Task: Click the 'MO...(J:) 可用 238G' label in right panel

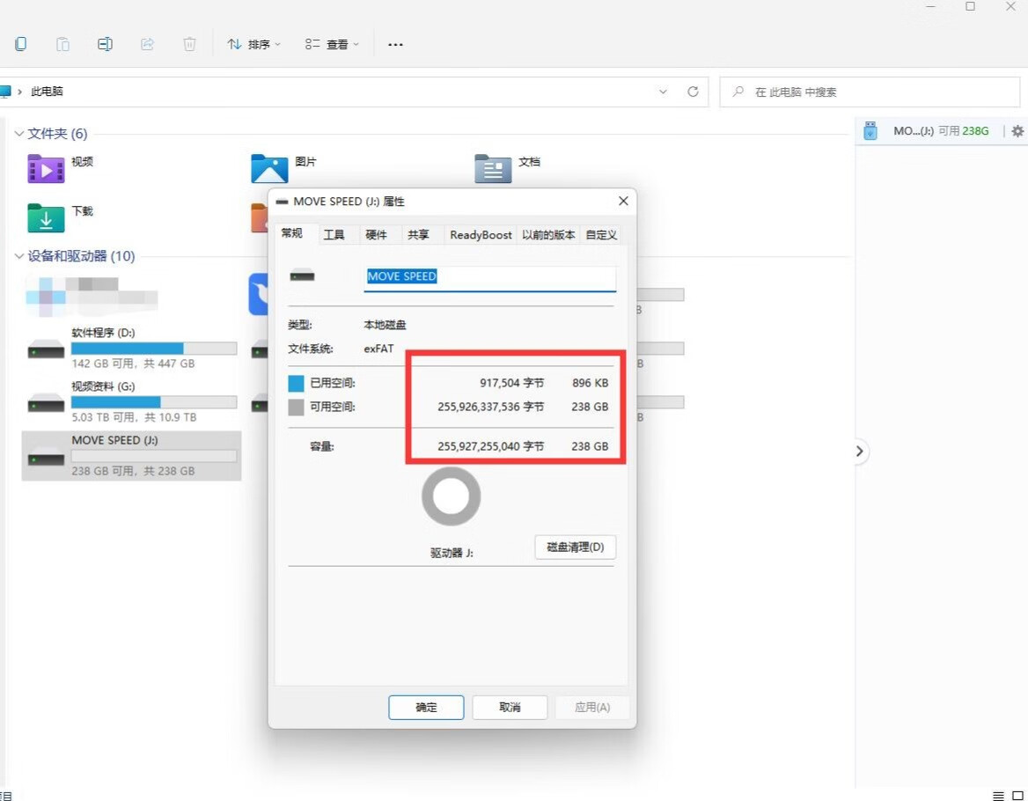Action: click(x=941, y=131)
